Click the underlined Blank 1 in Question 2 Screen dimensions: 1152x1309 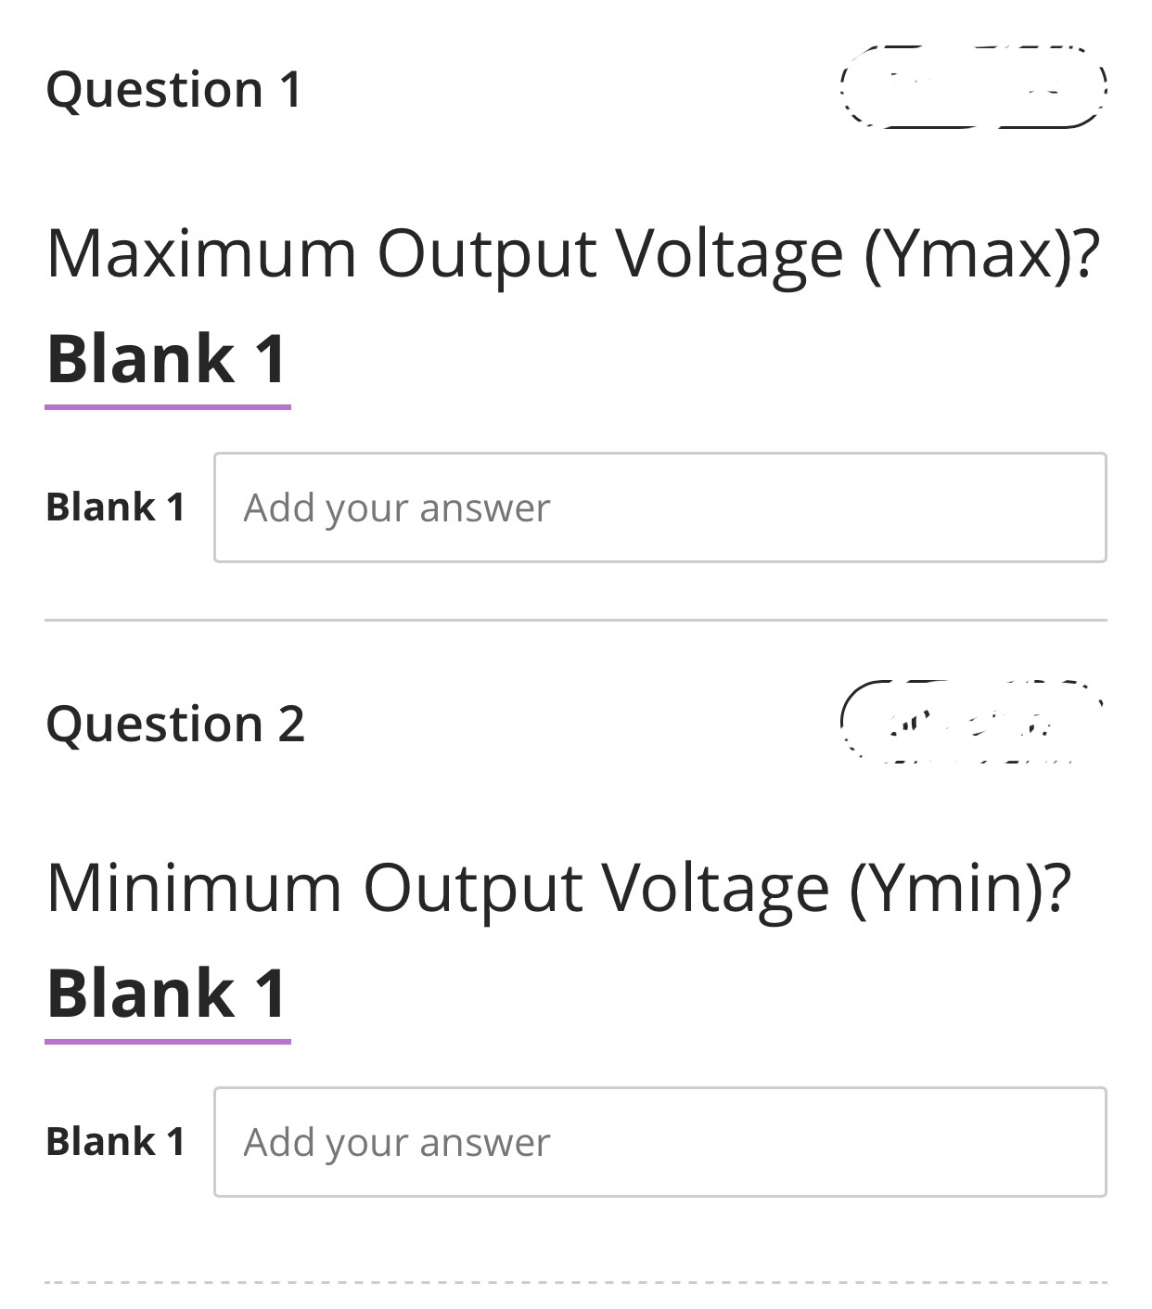click(169, 993)
